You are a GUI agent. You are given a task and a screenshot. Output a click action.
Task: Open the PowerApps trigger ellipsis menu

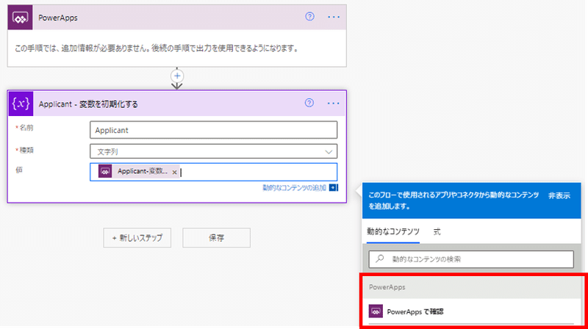tap(334, 17)
